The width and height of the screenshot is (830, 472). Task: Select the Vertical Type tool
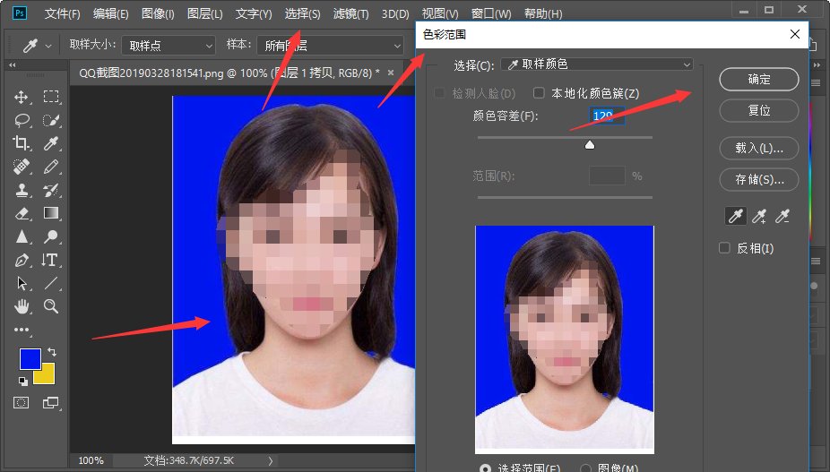point(51,260)
